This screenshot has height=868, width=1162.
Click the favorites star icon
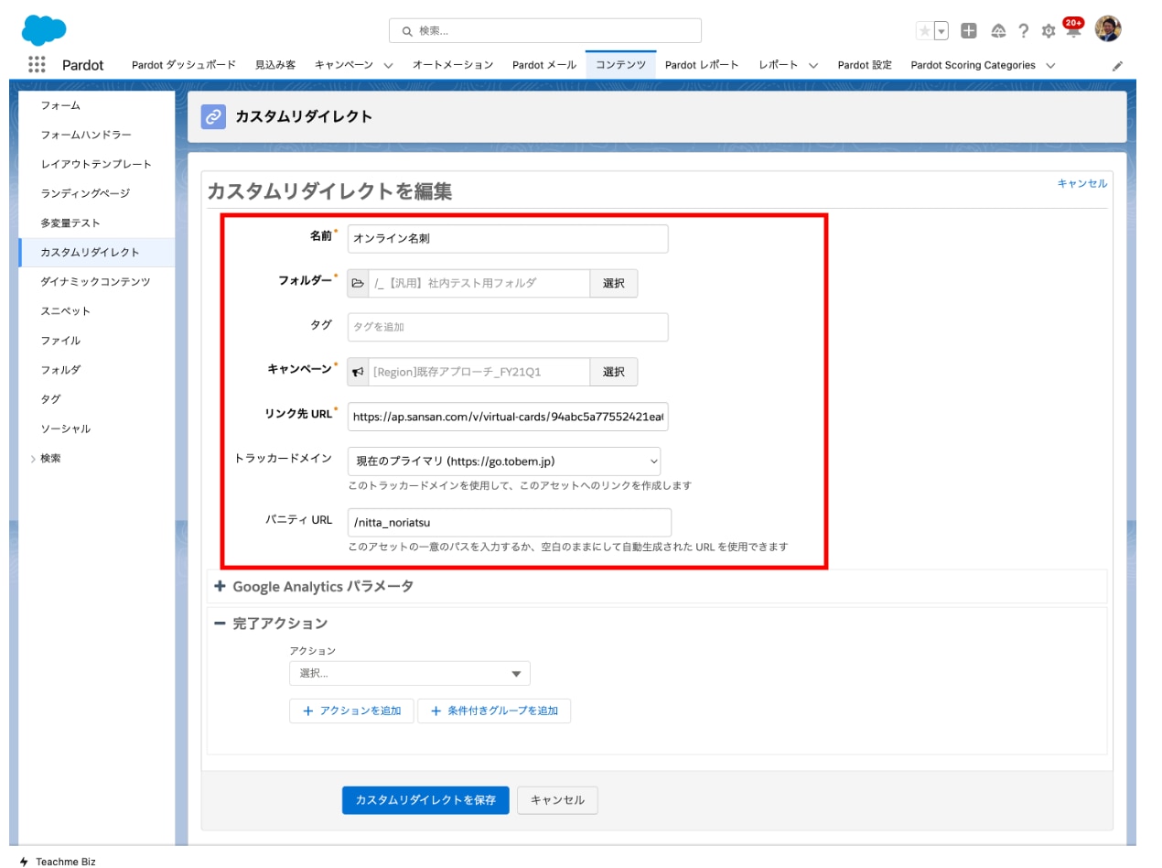coord(925,30)
